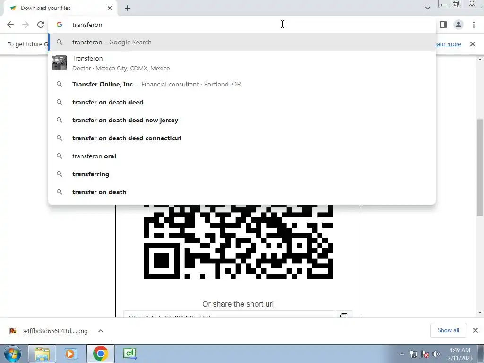The image size is (484, 363).
Task: Open the Chrome three-dot menu
Action: [474, 25]
